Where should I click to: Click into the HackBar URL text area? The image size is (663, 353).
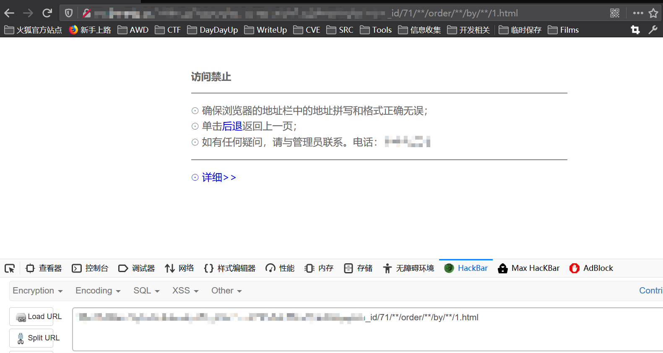[368, 329]
